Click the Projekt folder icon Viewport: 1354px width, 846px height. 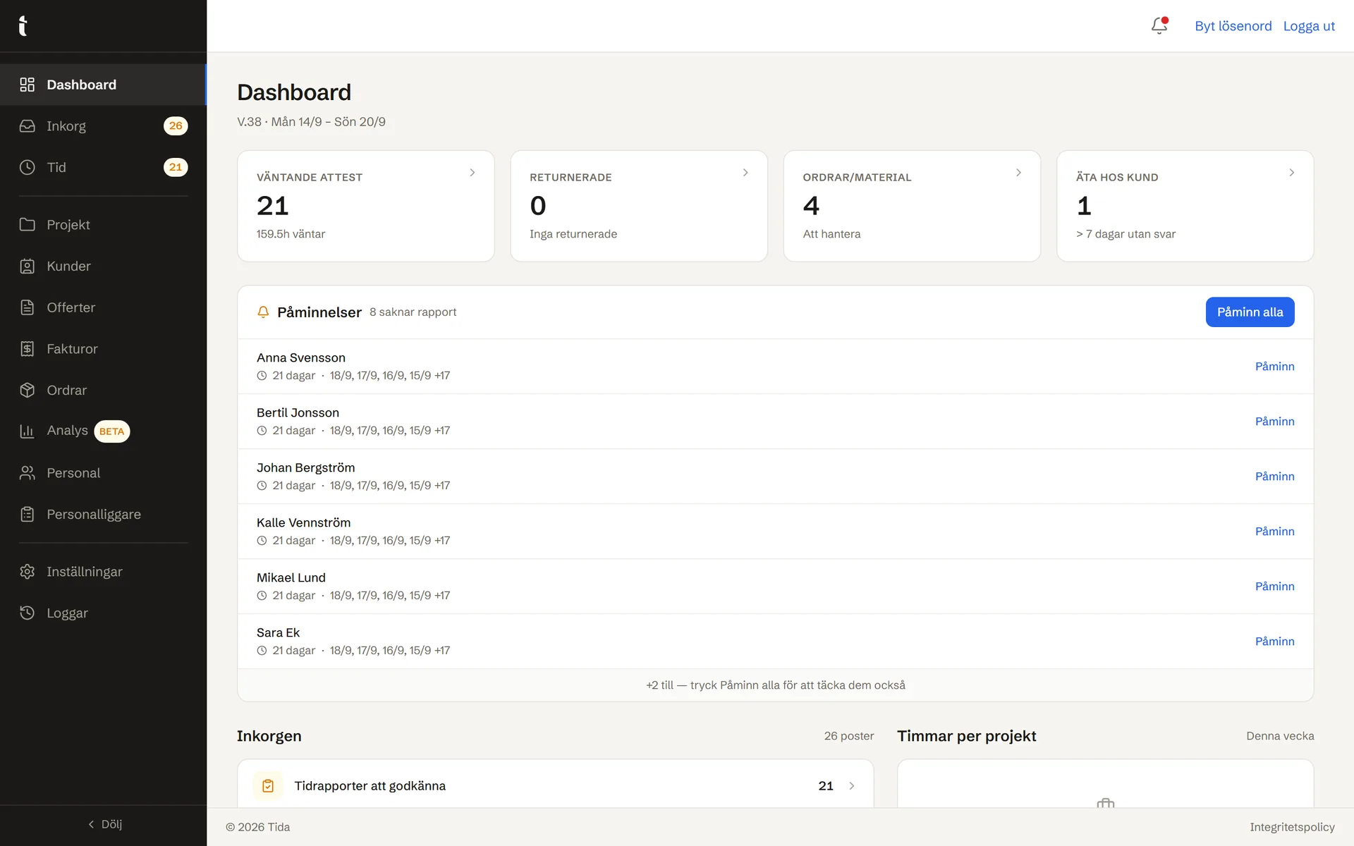27,224
